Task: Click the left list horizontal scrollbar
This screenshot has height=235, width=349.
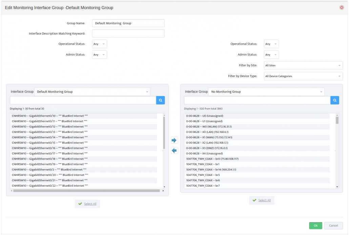Action: [86, 191]
